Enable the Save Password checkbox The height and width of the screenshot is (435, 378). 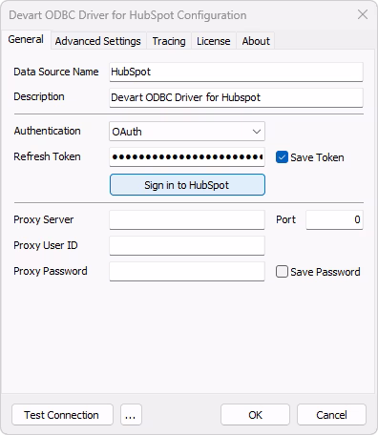[282, 272]
